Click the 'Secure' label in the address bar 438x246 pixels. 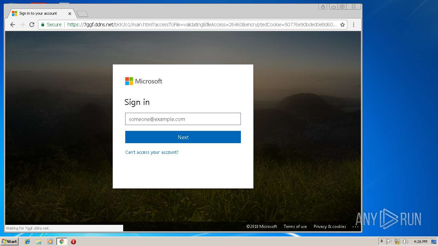(54, 25)
